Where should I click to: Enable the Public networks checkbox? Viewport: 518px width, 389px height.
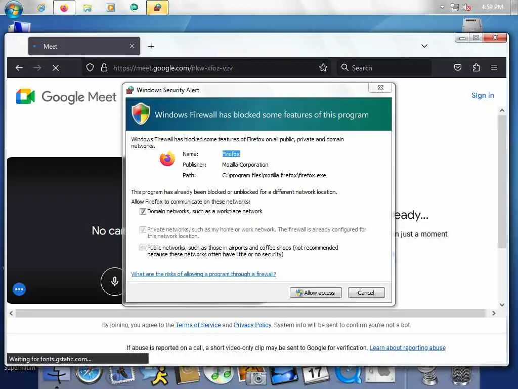(143, 248)
